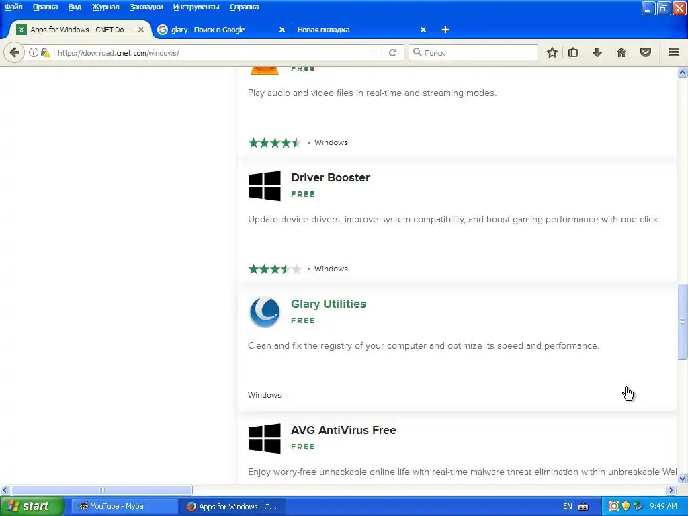Switch to YouTube - Mypal taskbar window
The width and height of the screenshot is (688, 516).
(x=124, y=507)
